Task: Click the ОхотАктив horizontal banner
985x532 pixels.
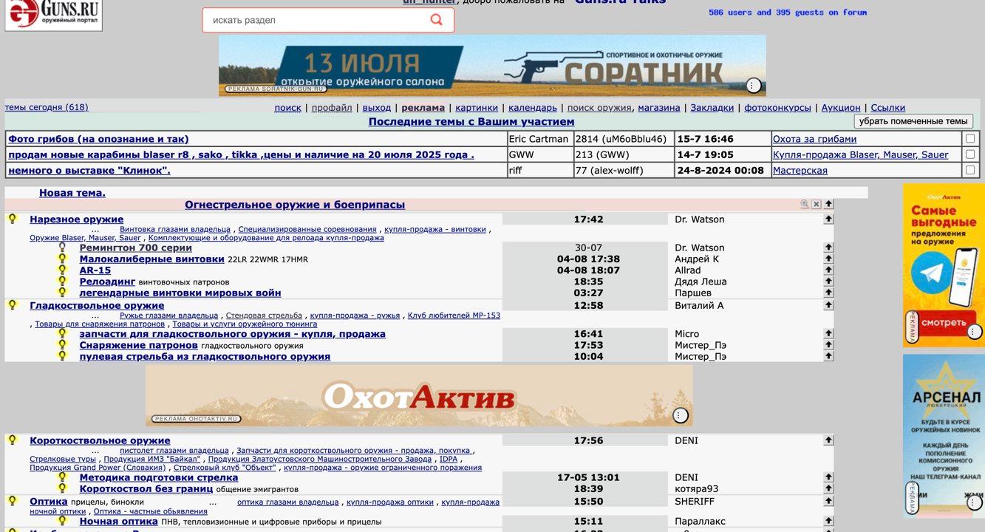Action: click(419, 395)
